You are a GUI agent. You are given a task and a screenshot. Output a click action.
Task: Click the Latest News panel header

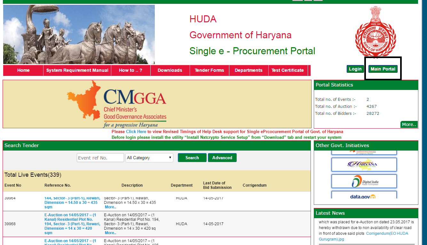(366, 213)
